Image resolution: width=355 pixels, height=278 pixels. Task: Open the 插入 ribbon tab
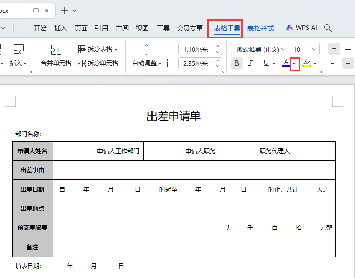[61, 28]
